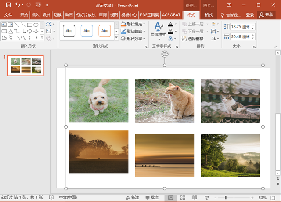The image size is (281, 202).
Task: Open 选择窗格 selection pane
Action: 192,39
